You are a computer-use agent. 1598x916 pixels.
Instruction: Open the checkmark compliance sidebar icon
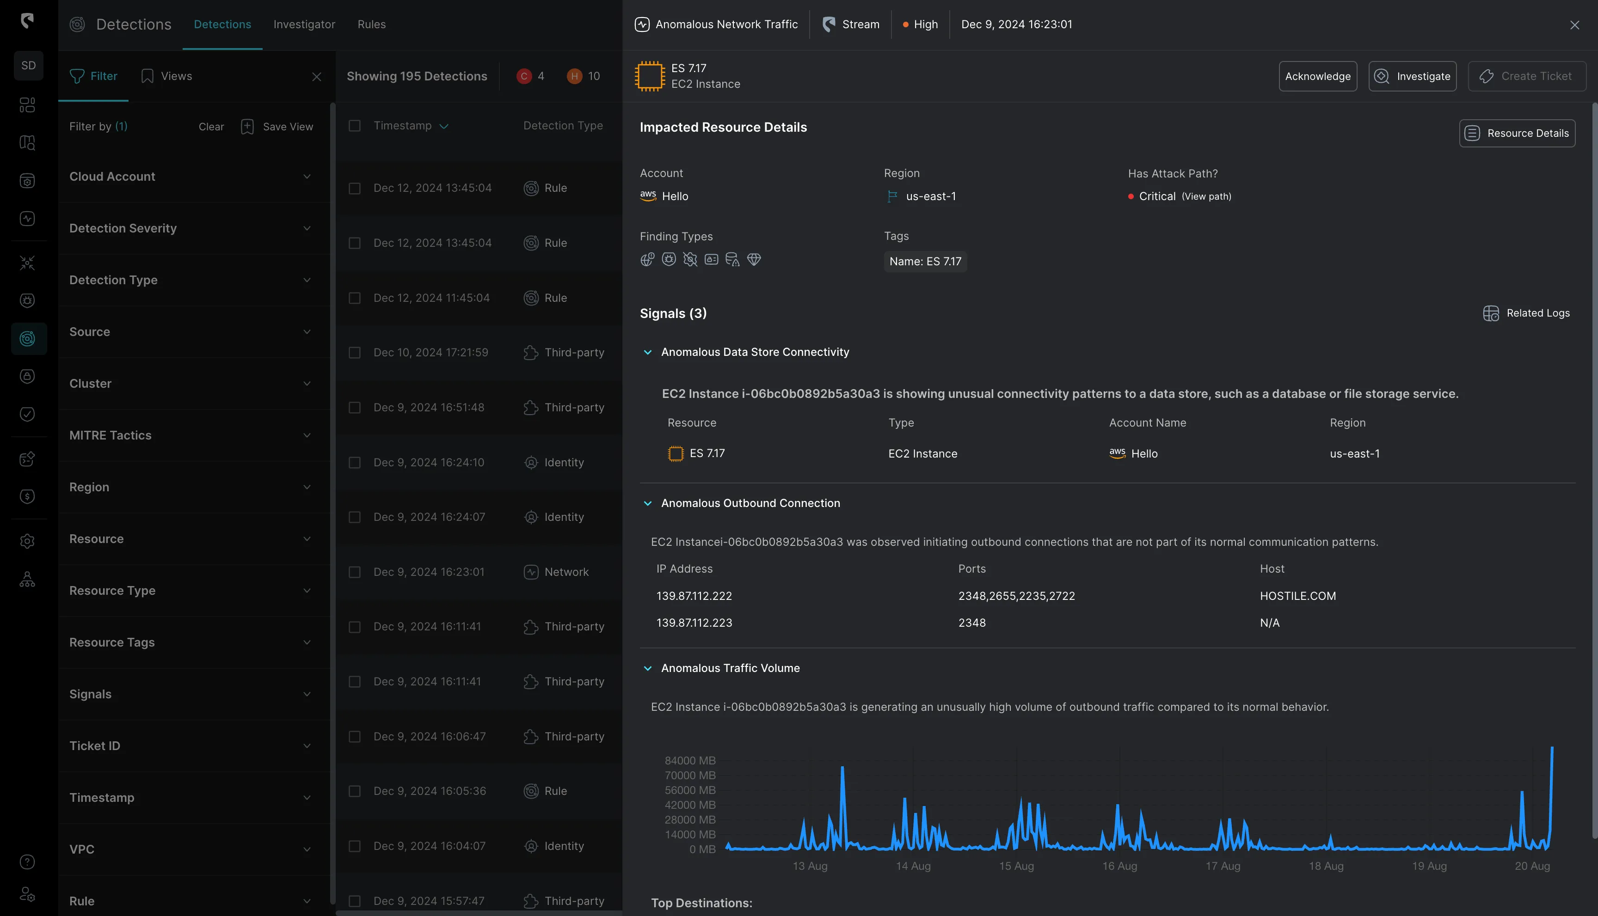coord(27,414)
